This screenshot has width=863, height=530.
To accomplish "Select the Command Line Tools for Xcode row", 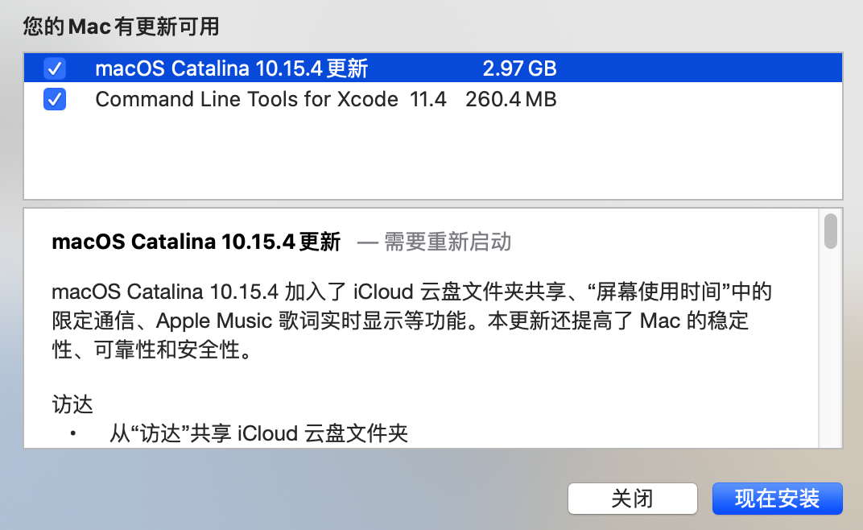I will tap(433, 99).
